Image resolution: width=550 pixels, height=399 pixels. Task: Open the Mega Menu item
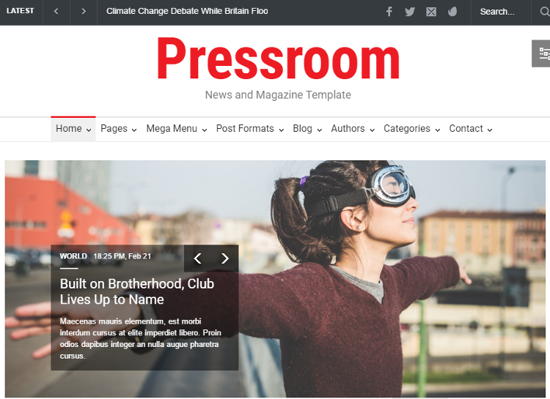click(x=176, y=129)
